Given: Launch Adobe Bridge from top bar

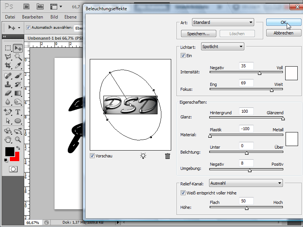Looking at the screenshot, I should pos(27,7).
